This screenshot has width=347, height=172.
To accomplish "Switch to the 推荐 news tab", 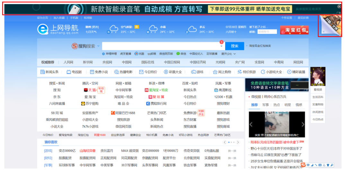I will [x=254, y=105].
